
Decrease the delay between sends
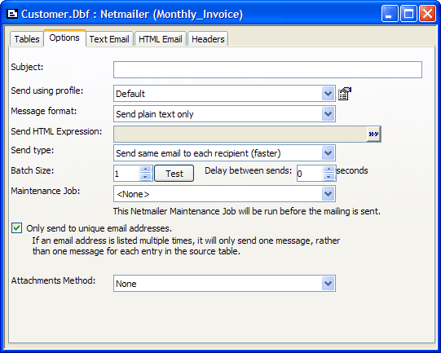pyautogui.click(x=329, y=177)
